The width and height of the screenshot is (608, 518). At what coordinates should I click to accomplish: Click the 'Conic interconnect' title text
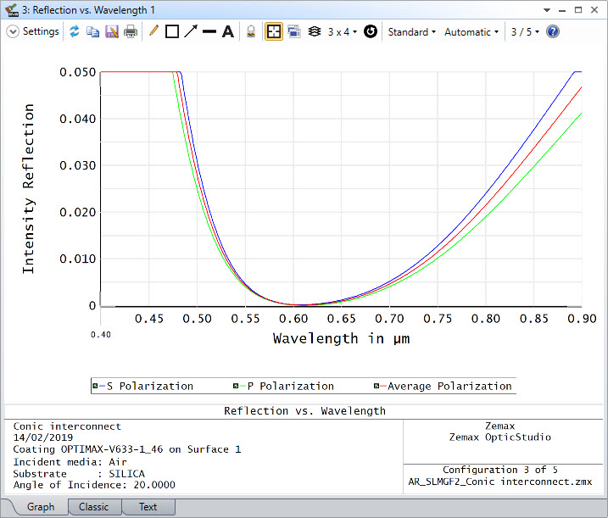tap(67, 426)
